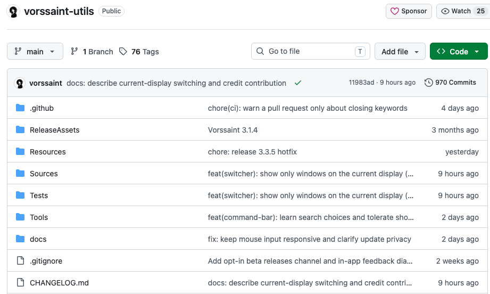Click the branch icon beside 1 Branch

[74, 51]
